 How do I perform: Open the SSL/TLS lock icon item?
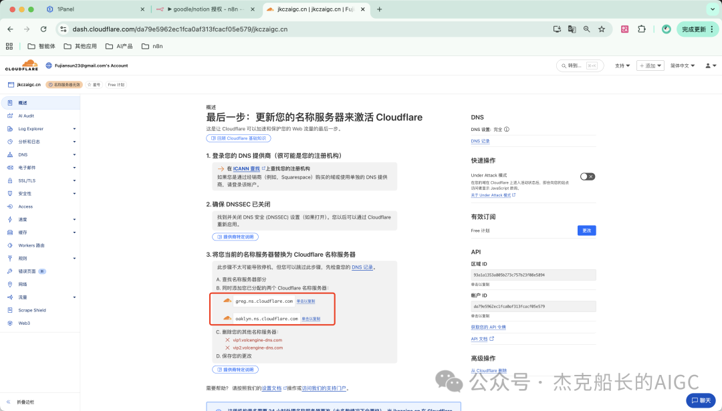9,180
